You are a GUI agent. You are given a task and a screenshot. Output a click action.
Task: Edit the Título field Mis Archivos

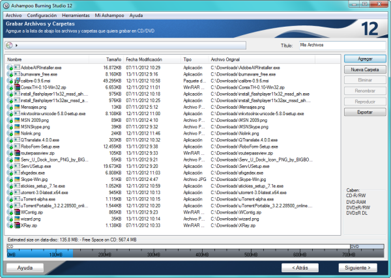pos(342,45)
